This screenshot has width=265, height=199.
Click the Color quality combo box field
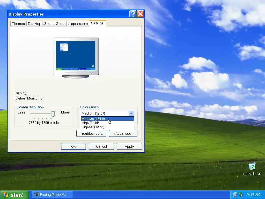[107, 113]
